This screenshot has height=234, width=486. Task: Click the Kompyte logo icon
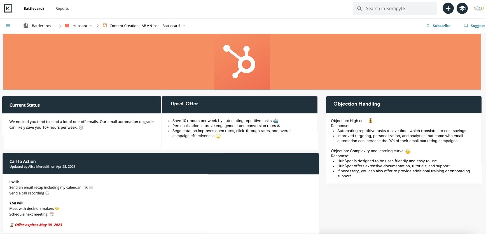tap(8, 8)
